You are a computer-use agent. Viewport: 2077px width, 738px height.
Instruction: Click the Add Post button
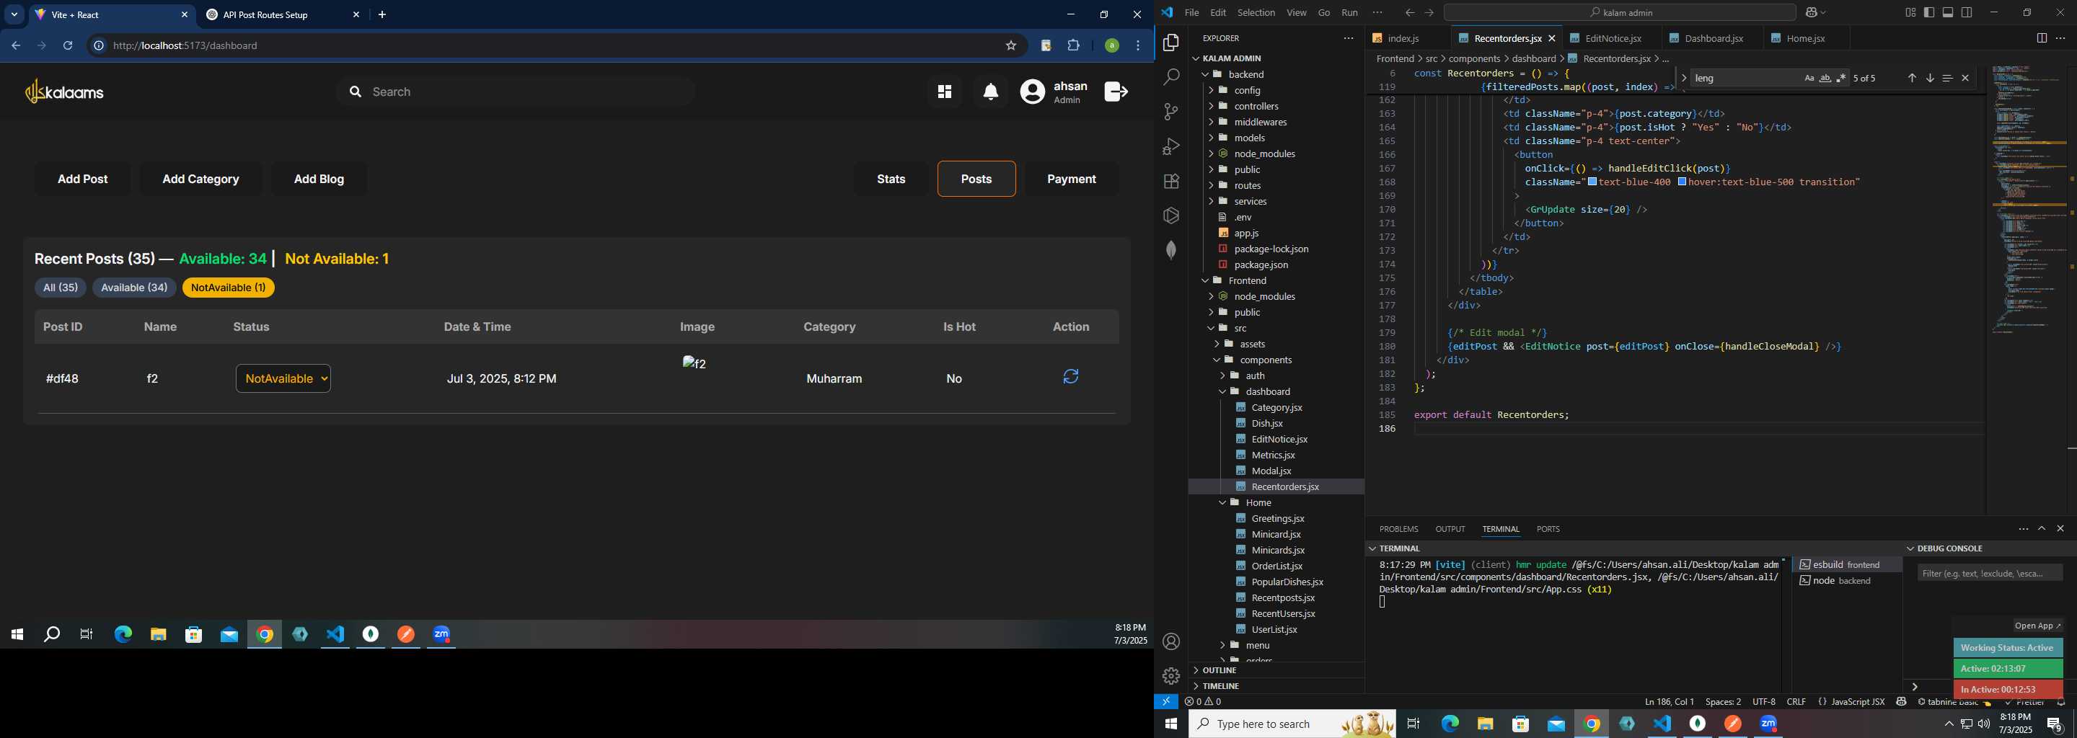pos(82,179)
